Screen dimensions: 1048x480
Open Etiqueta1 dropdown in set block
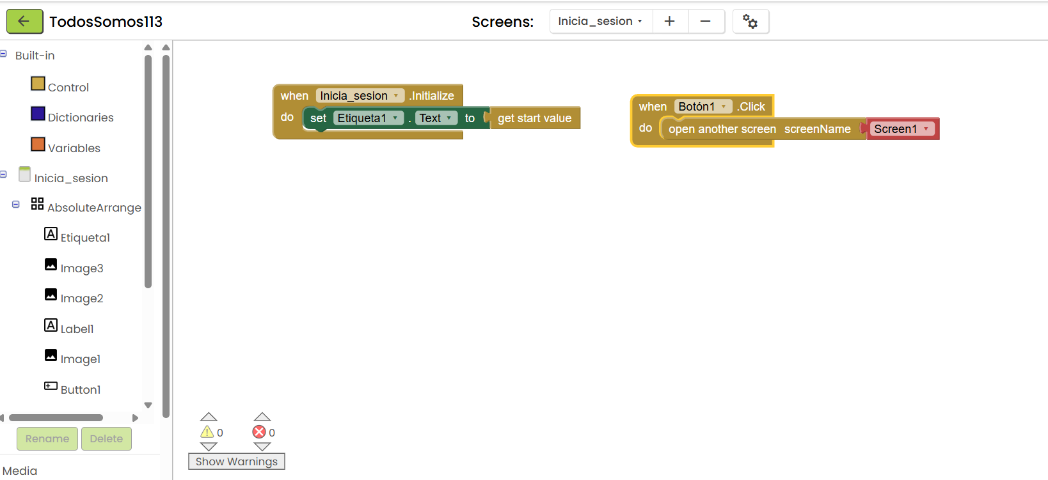(395, 118)
